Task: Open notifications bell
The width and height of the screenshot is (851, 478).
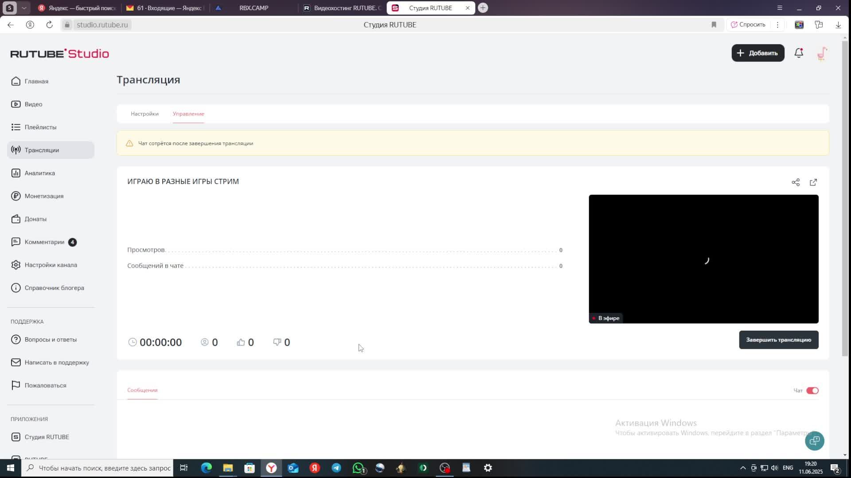Action: (x=799, y=53)
